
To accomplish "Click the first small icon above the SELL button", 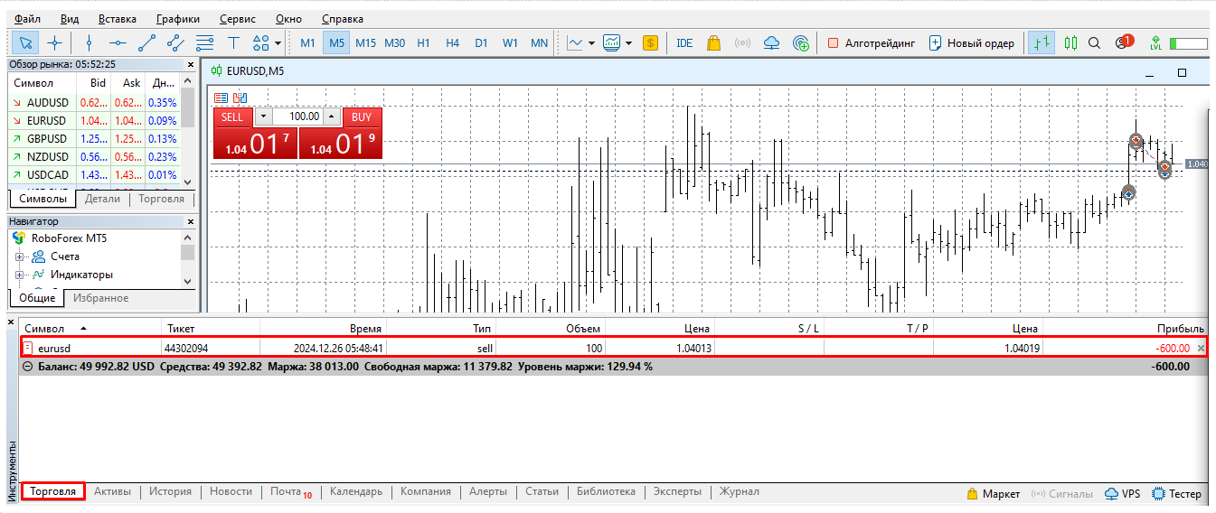I will (221, 98).
